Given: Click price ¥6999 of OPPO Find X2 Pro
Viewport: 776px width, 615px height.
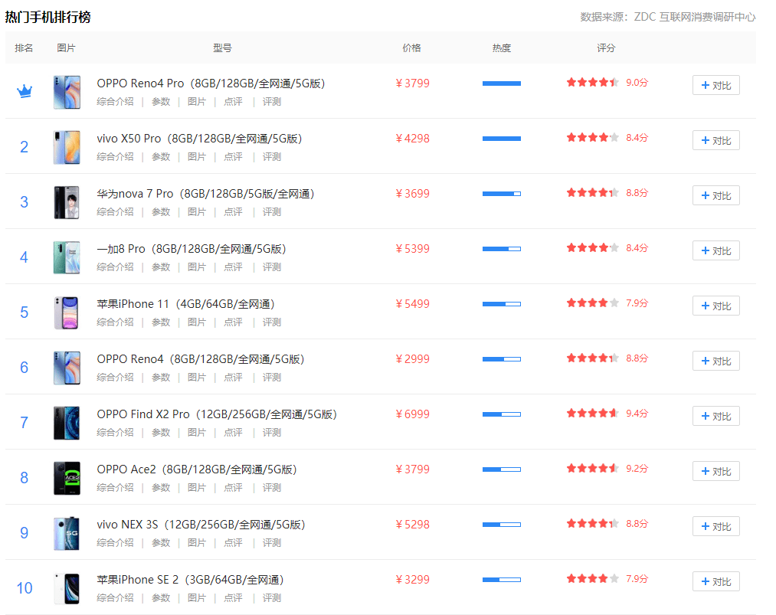Looking at the screenshot, I should coord(413,414).
